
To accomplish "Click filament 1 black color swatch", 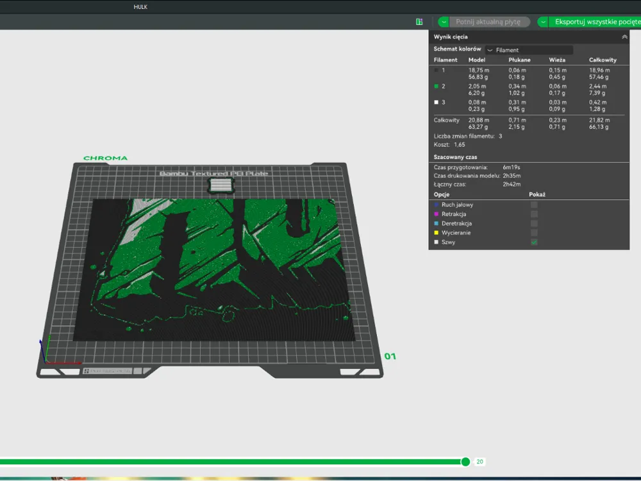I will (436, 71).
